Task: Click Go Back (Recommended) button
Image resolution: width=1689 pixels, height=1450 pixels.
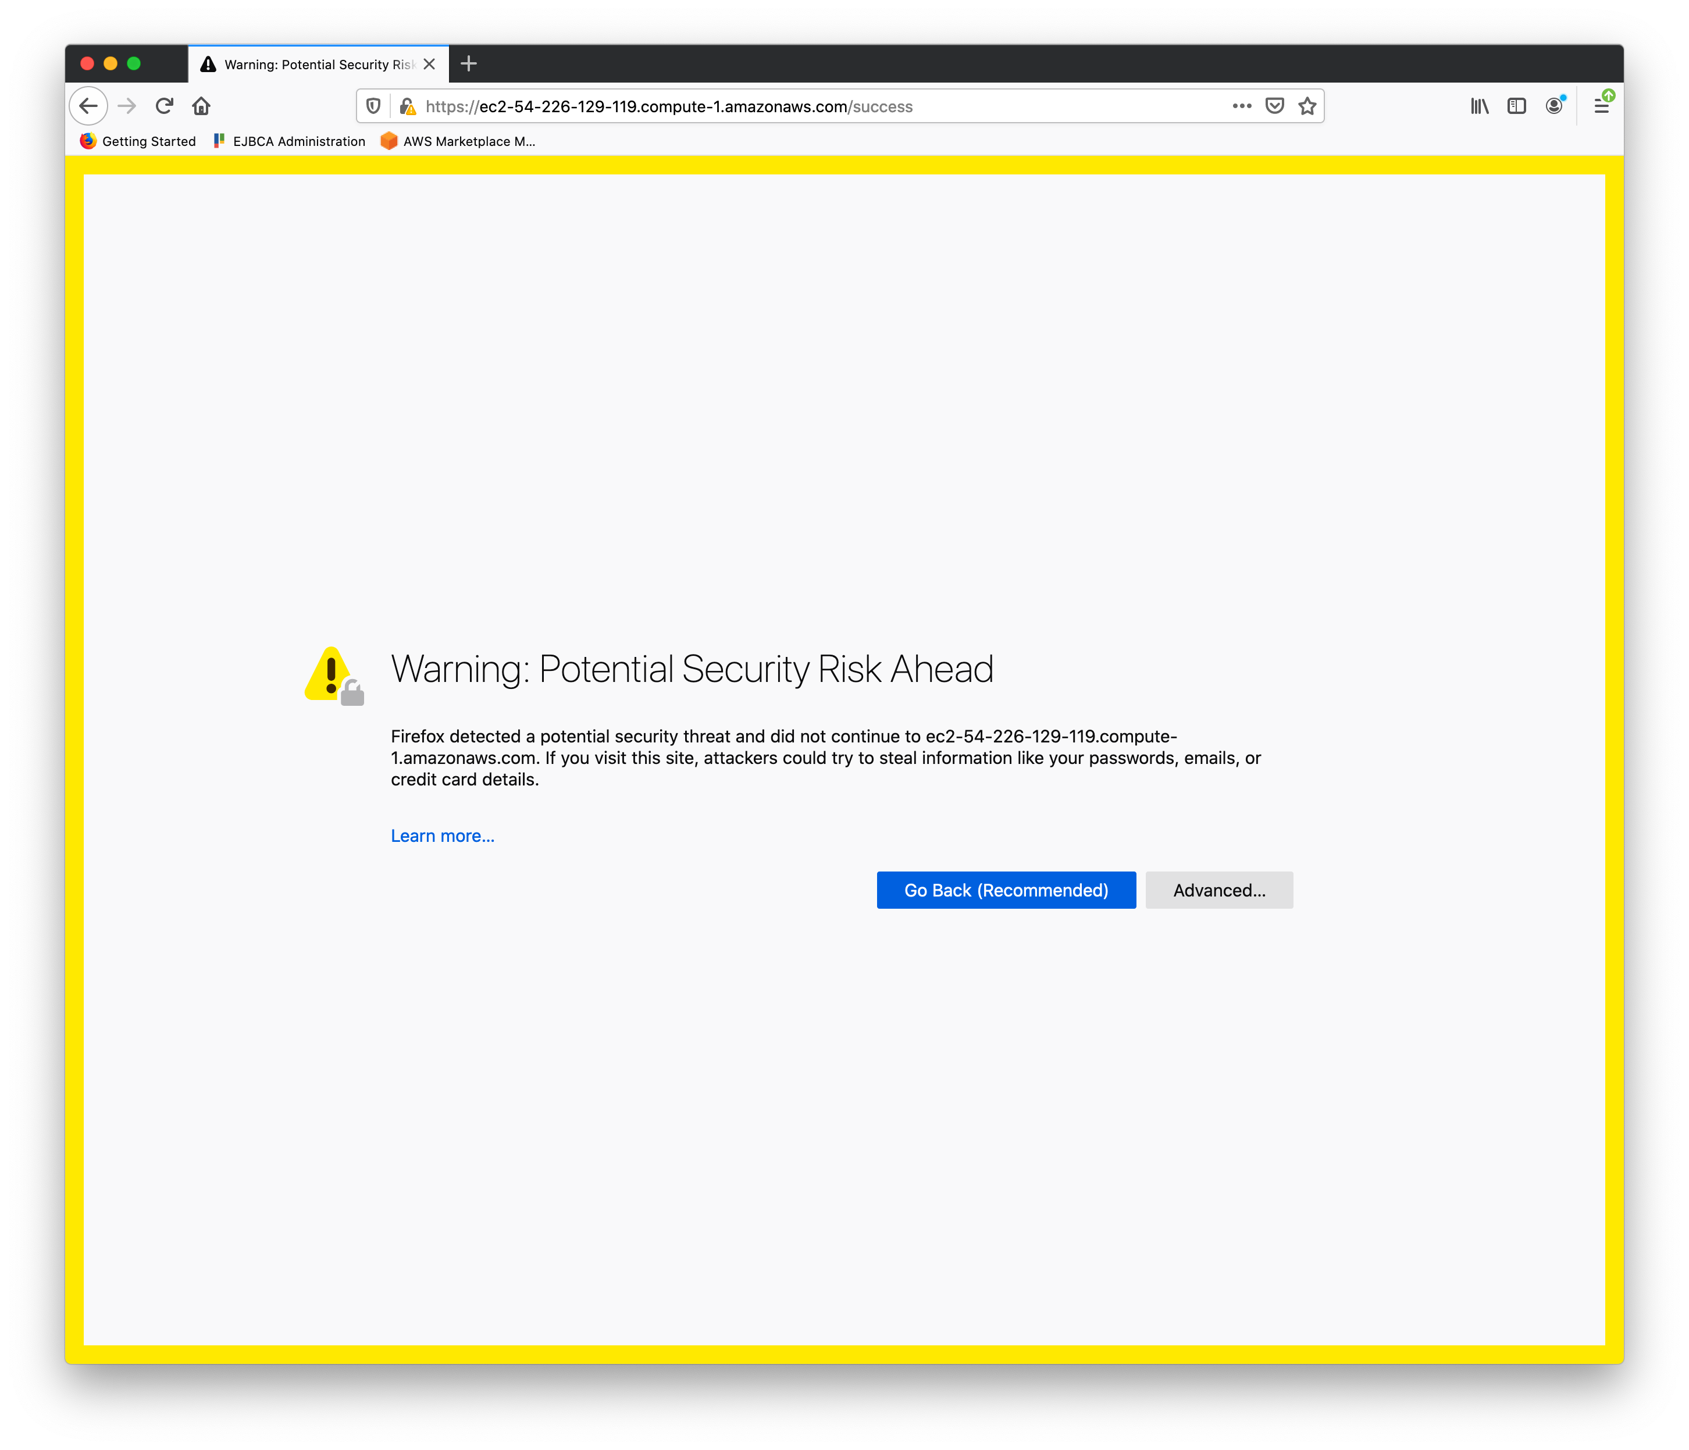Action: (1006, 890)
